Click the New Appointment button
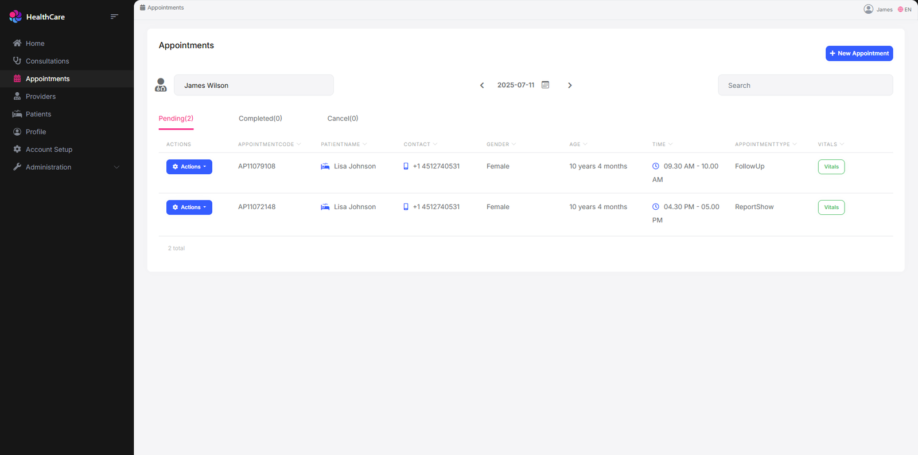The width and height of the screenshot is (918, 455). pos(859,53)
